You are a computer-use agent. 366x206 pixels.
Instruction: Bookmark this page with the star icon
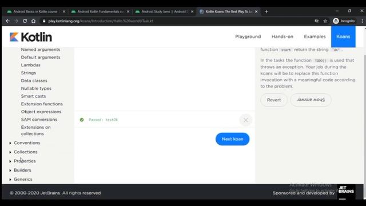pos(325,21)
